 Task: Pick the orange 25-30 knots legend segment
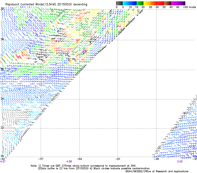[x=154, y=3]
